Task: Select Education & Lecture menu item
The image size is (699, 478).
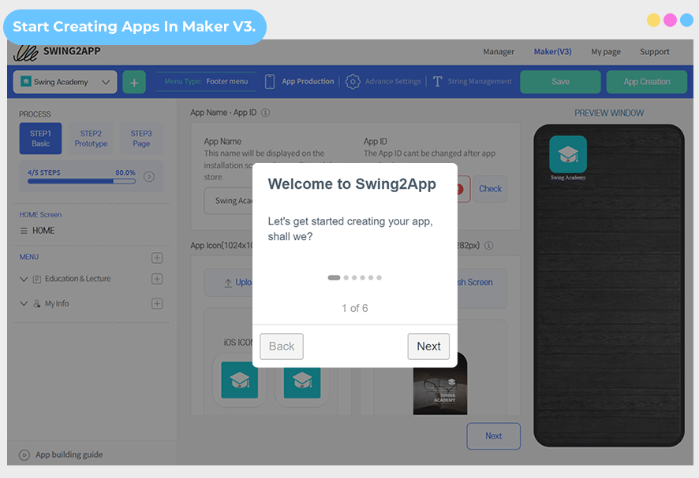Action: click(x=77, y=279)
